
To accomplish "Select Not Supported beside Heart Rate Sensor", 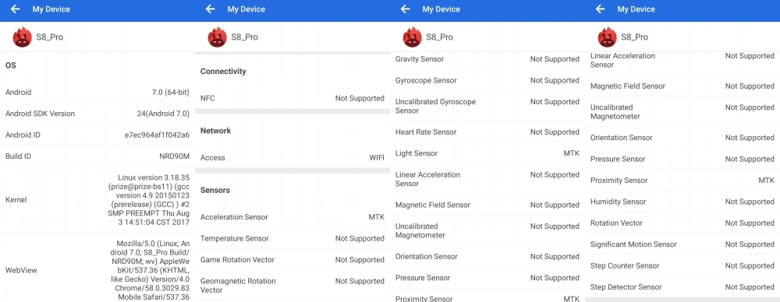I will click(x=555, y=132).
